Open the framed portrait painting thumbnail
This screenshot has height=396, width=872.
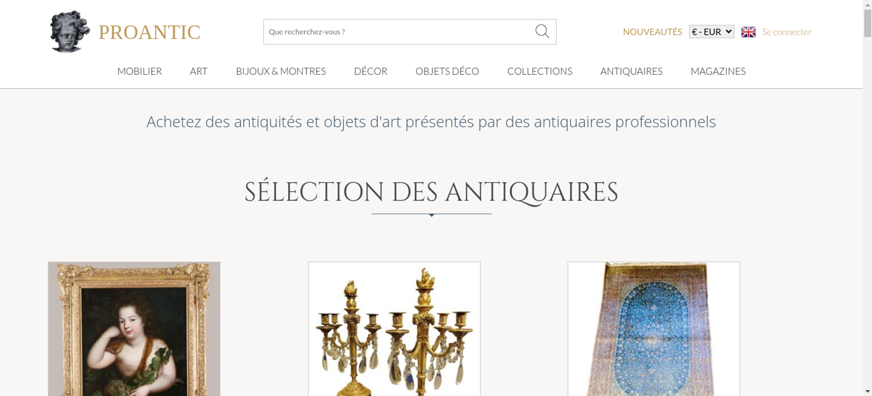[x=134, y=329]
